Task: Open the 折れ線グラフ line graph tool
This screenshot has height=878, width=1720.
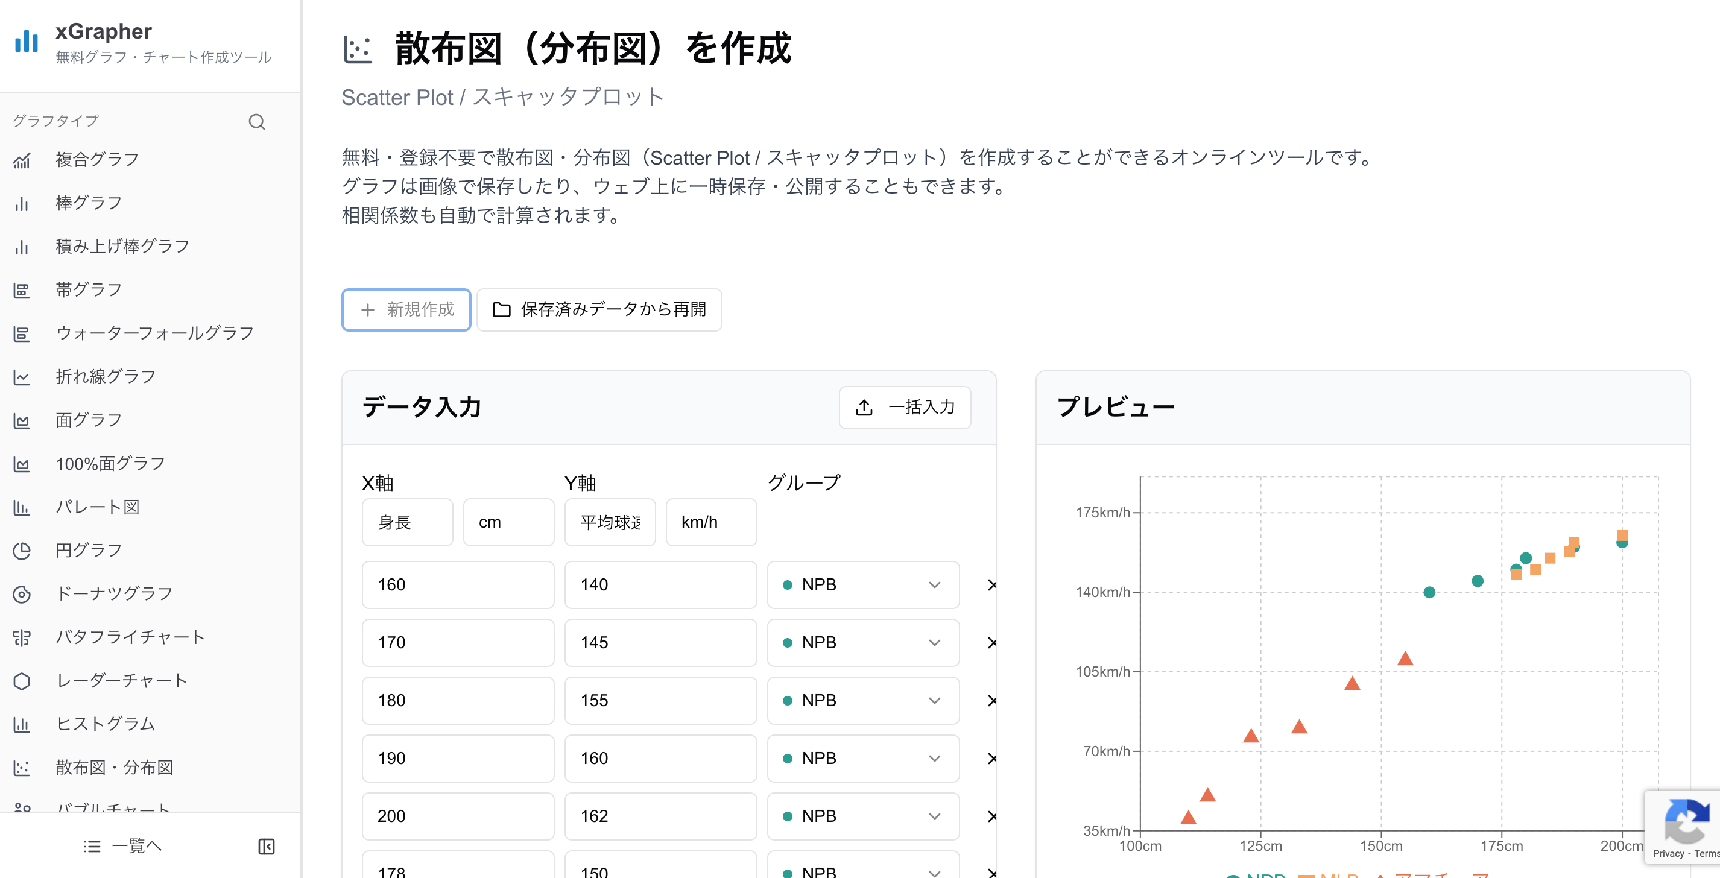Action: tap(104, 376)
